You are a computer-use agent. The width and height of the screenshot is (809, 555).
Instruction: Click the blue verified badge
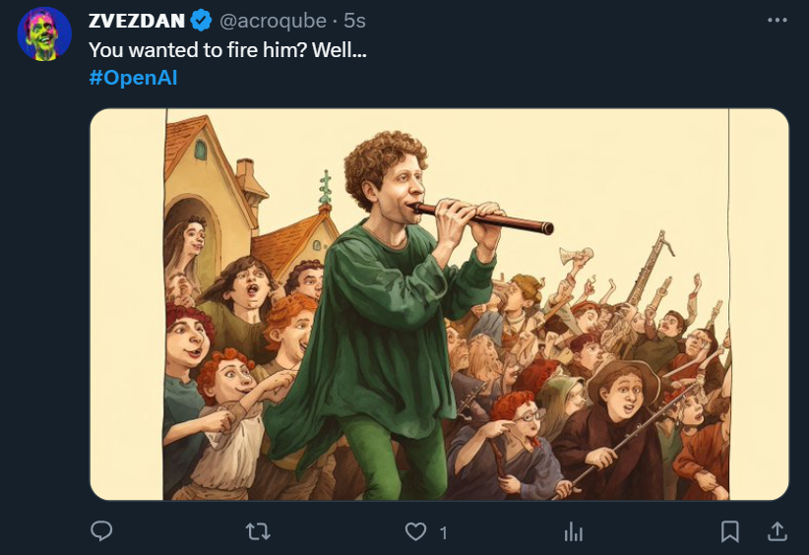(x=201, y=20)
